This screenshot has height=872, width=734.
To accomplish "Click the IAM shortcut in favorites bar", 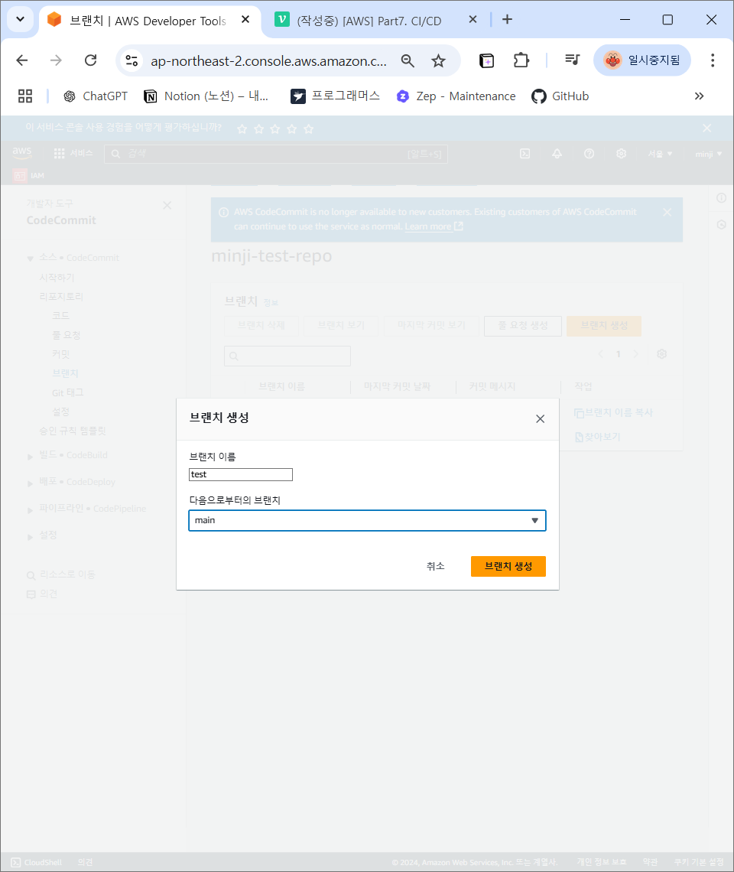I will tap(28, 175).
